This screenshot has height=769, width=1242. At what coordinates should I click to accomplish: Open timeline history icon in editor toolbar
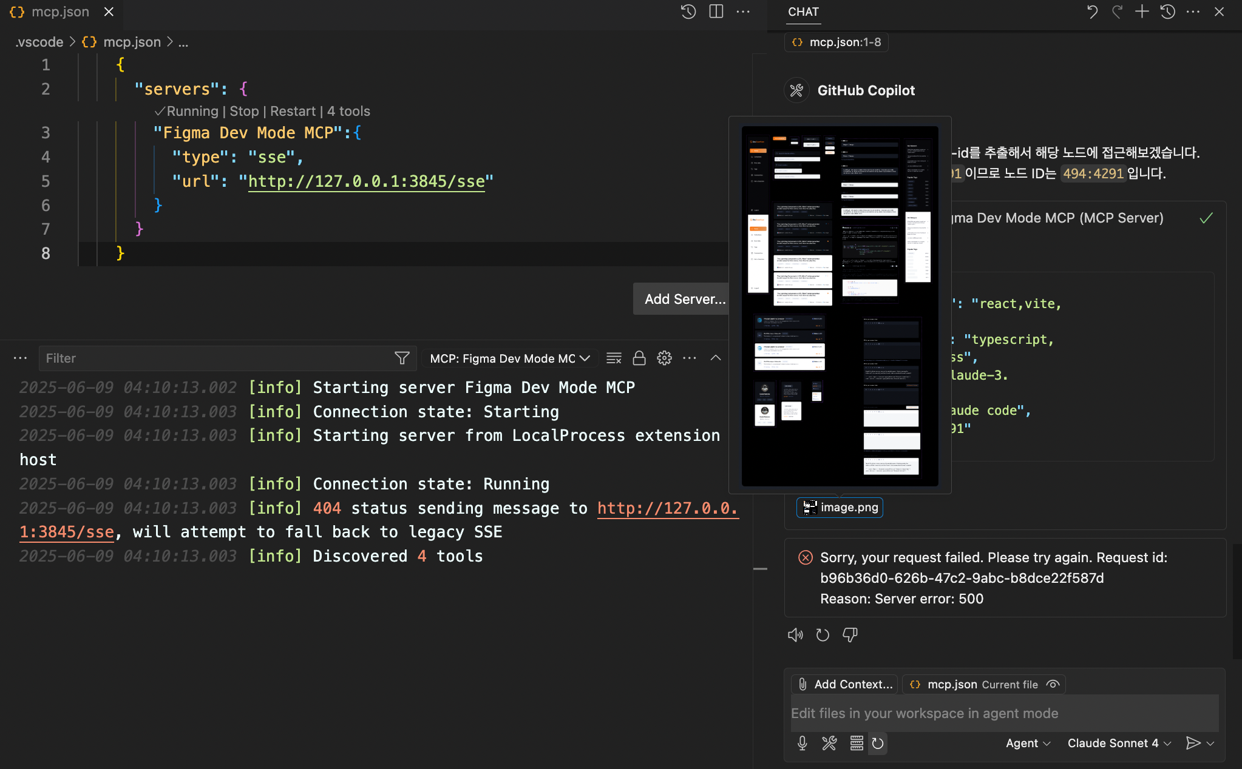coord(688,12)
